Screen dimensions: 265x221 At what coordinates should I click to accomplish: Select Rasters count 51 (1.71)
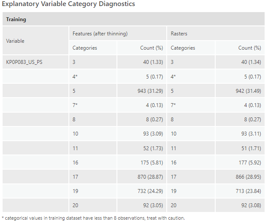coord(251,148)
